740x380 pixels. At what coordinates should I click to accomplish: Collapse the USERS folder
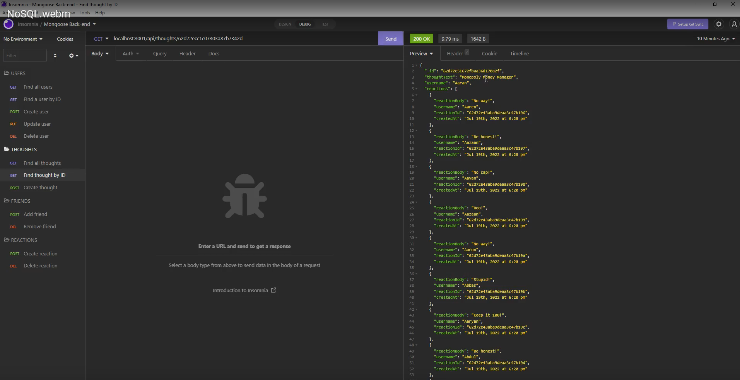tap(15, 73)
